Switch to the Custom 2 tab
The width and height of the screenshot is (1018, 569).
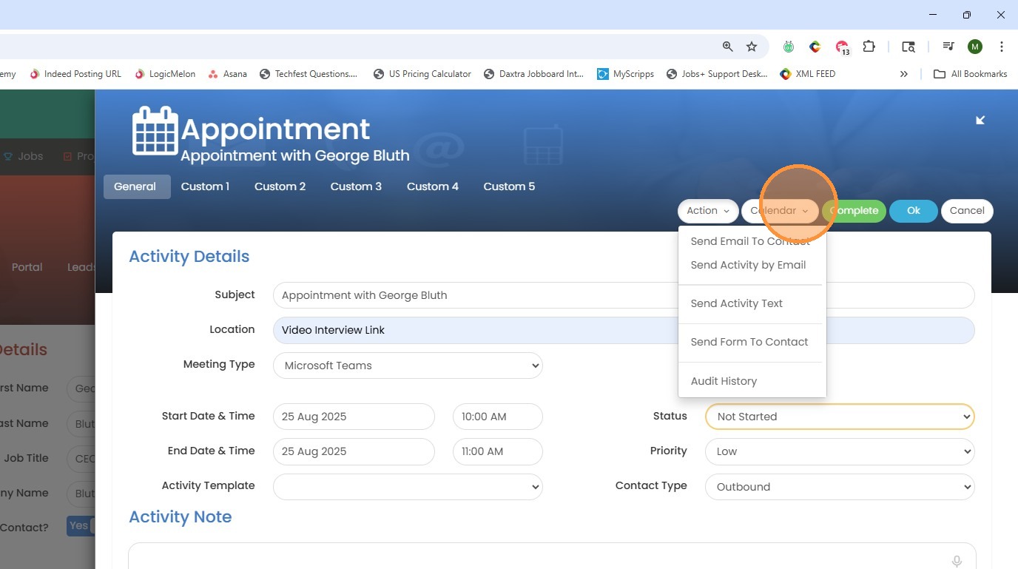point(280,186)
